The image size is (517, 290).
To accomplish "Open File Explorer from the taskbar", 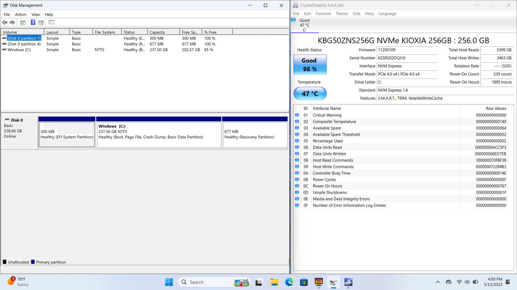I will pyautogui.click(x=274, y=282).
